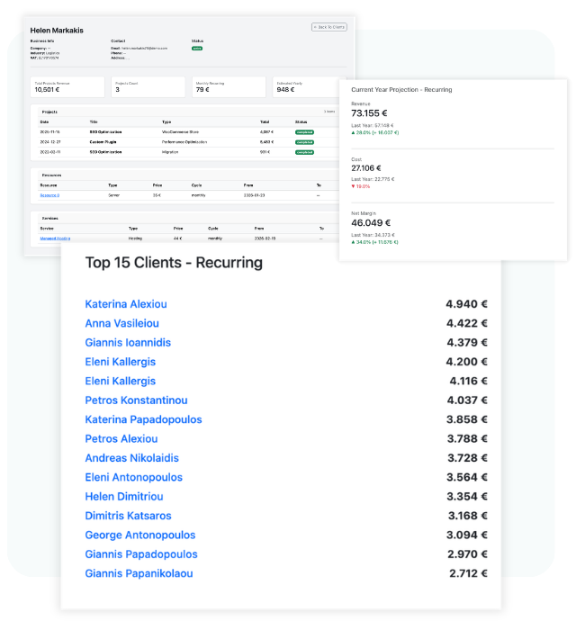The width and height of the screenshot is (585, 630).
Task: Select the 3.168 € recurring amount
Action: coord(468,516)
